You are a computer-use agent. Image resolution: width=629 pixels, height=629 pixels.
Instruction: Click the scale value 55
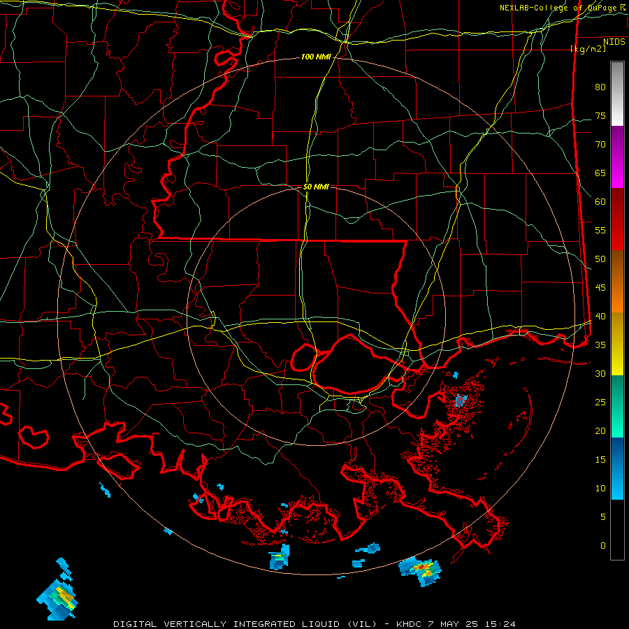point(600,230)
